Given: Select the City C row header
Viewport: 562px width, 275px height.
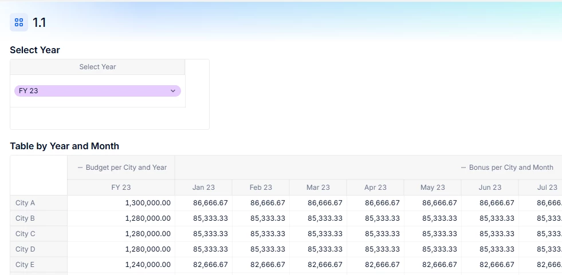Looking at the screenshot, I should (x=25, y=234).
